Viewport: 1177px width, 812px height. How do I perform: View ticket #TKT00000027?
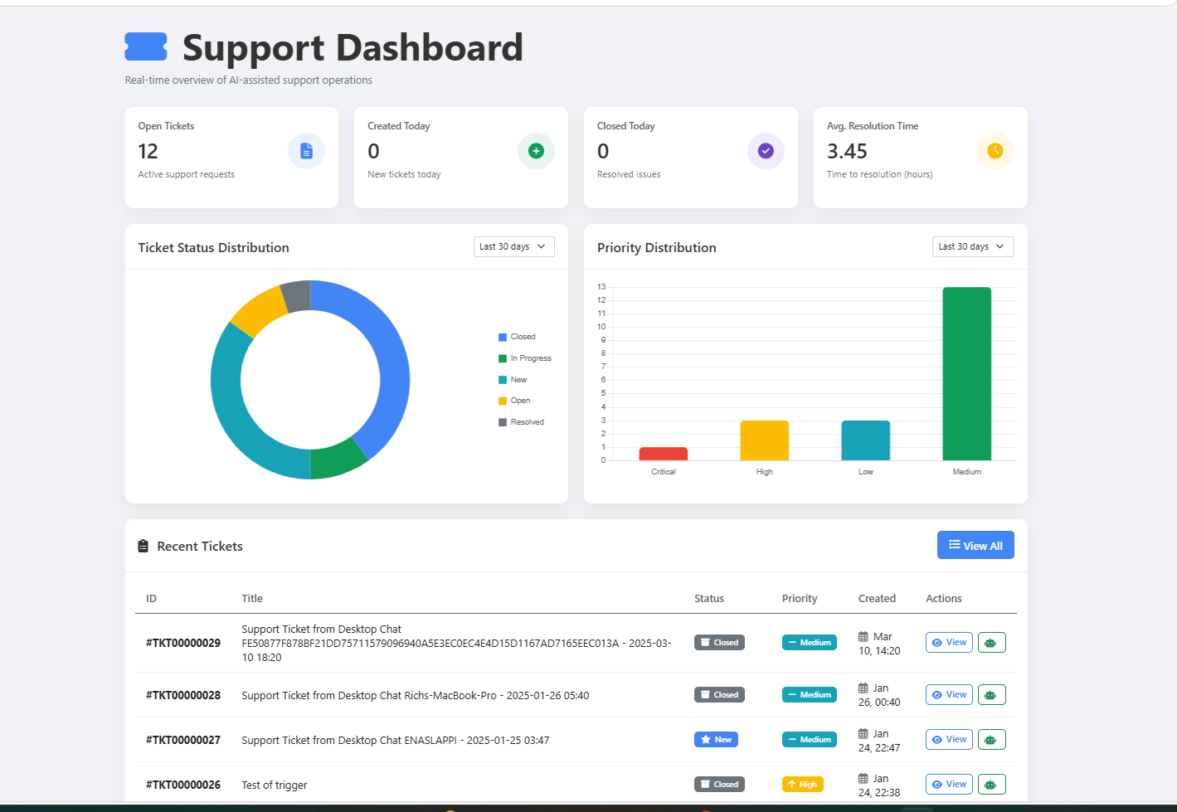point(949,740)
